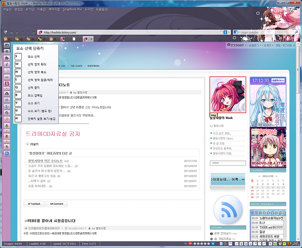The image size is (302, 248).
Task: Click the page vertical scrollbar
Action: [x=298, y=141]
